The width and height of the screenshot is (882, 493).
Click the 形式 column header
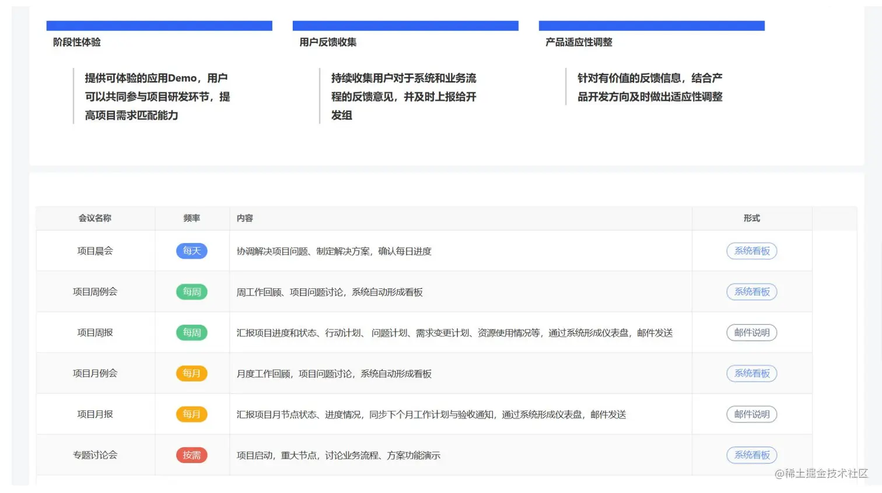[751, 218]
